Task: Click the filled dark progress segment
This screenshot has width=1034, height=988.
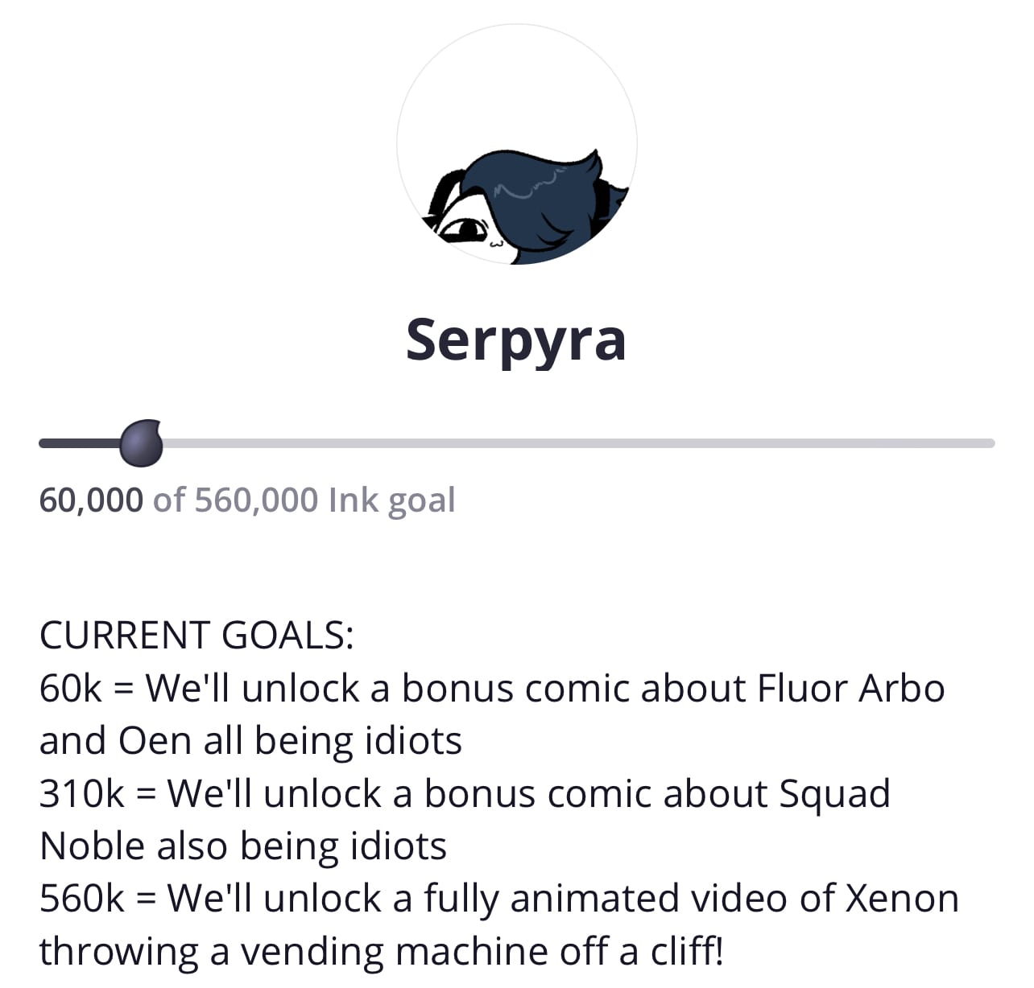Action: pyautogui.click(x=81, y=443)
